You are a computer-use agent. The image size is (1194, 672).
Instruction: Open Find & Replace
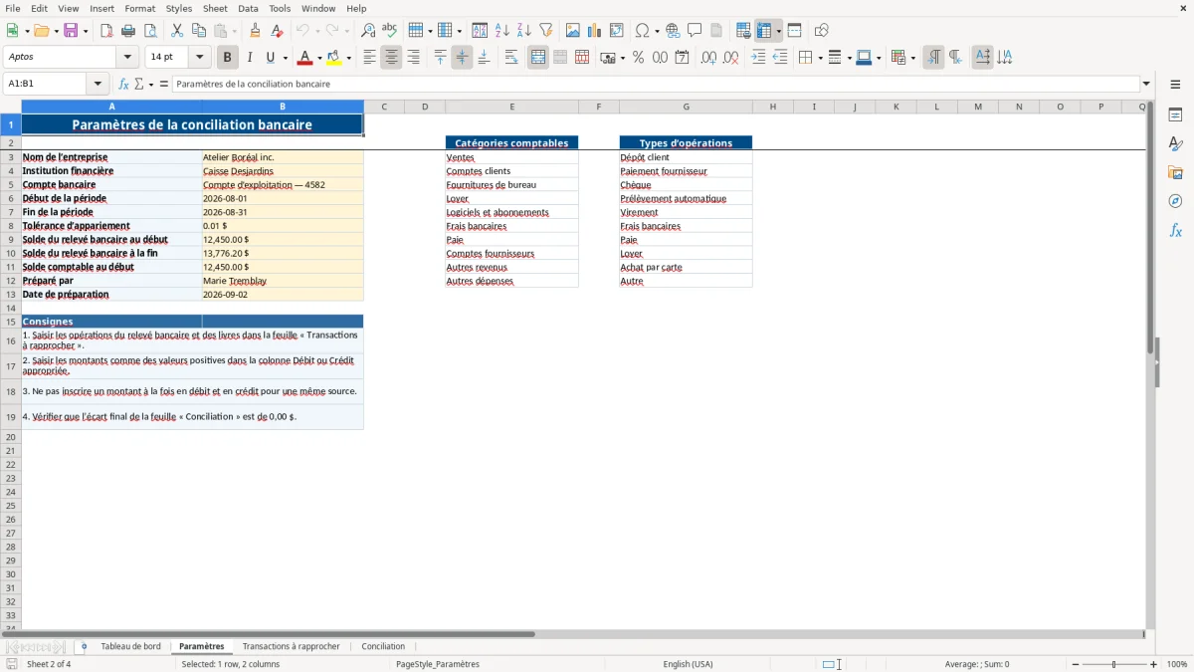click(x=368, y=31)
